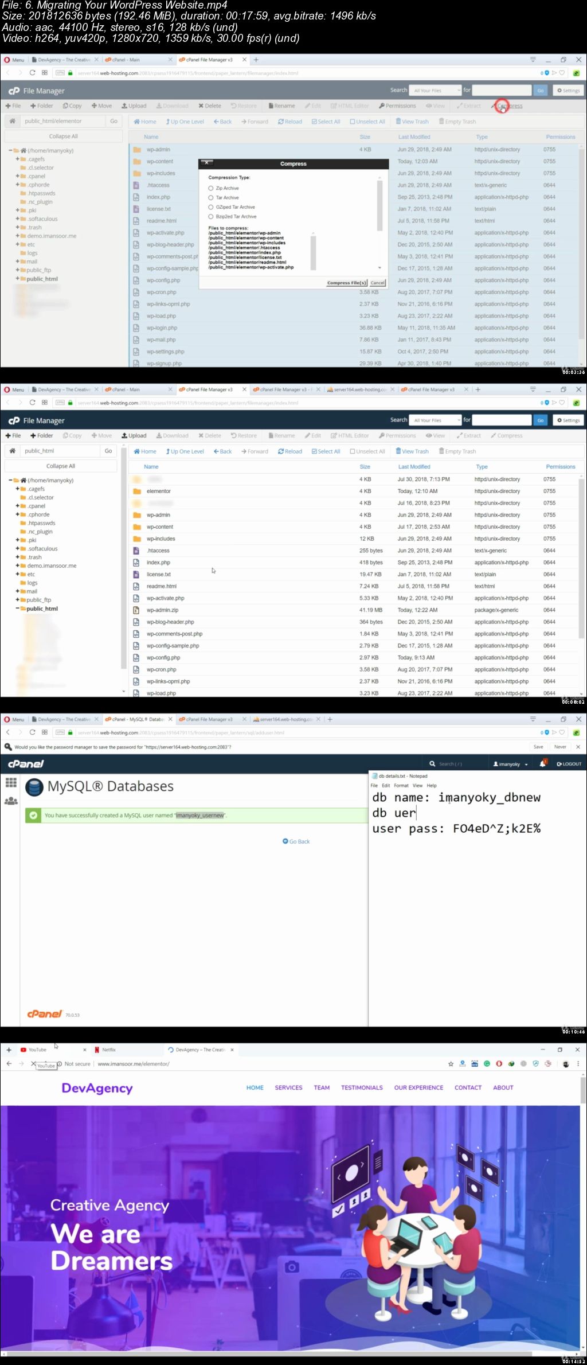Click CONTACT in DevAgency navigation
587x1365 pixels.
468,1087
